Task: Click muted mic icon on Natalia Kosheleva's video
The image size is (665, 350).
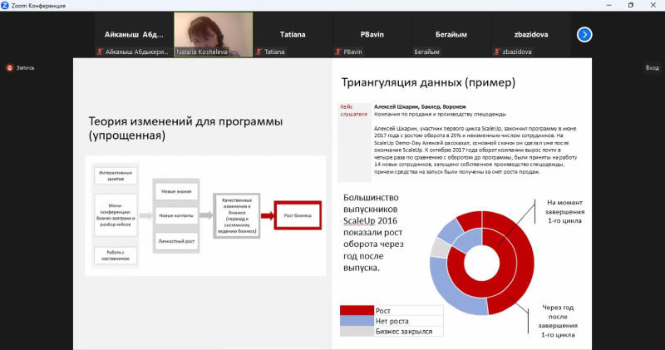Action: click(x=178, y=52)
